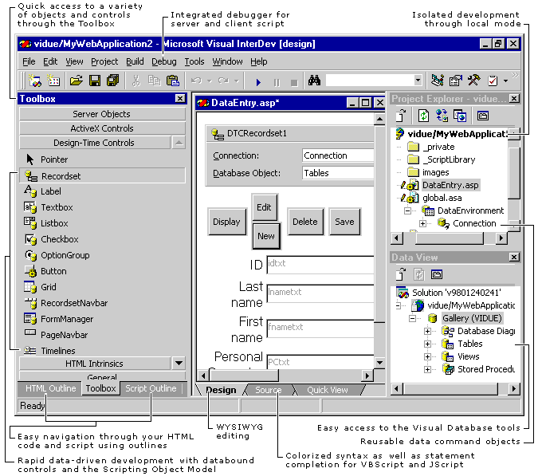Switch to the Quick View tab

[x=328, y=390]
